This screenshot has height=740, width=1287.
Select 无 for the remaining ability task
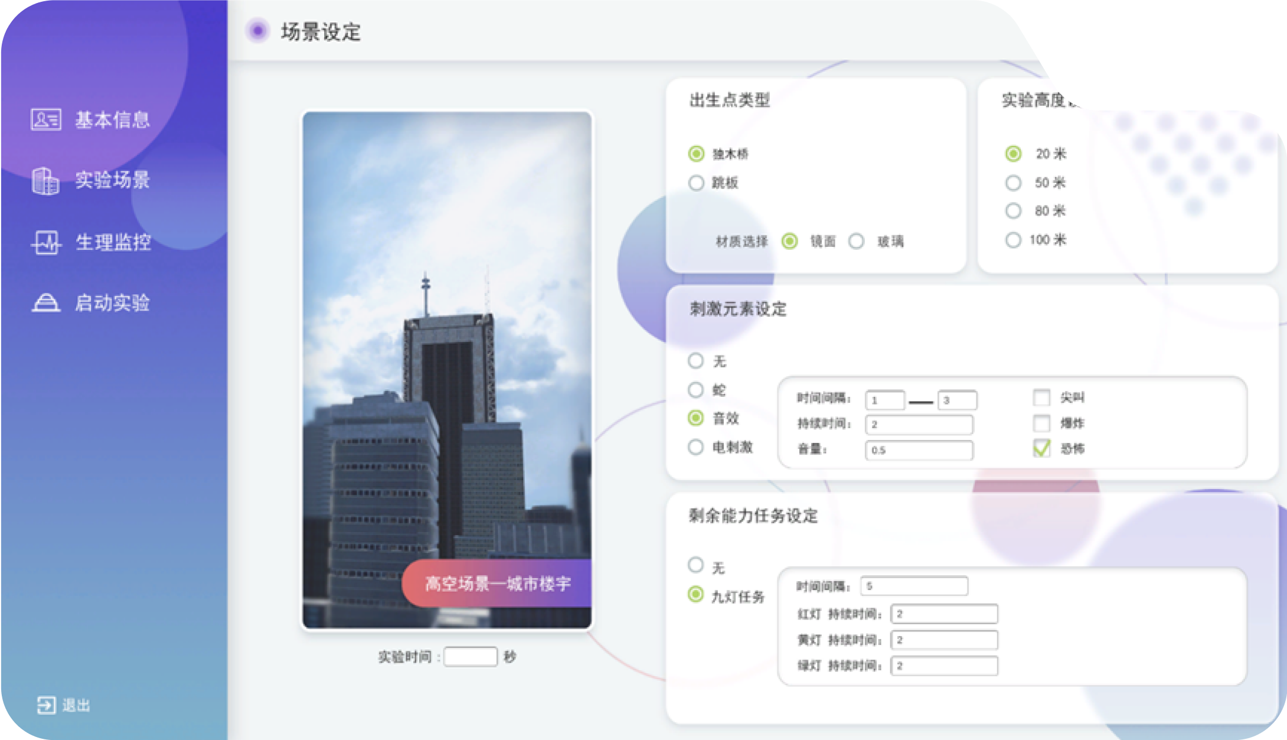click(x=696, y=565)
